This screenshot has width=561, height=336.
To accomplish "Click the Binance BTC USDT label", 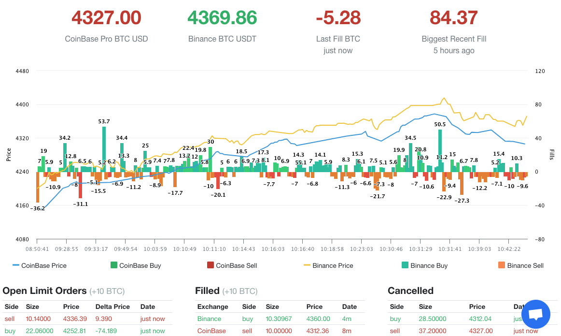I will click(222, 39).
